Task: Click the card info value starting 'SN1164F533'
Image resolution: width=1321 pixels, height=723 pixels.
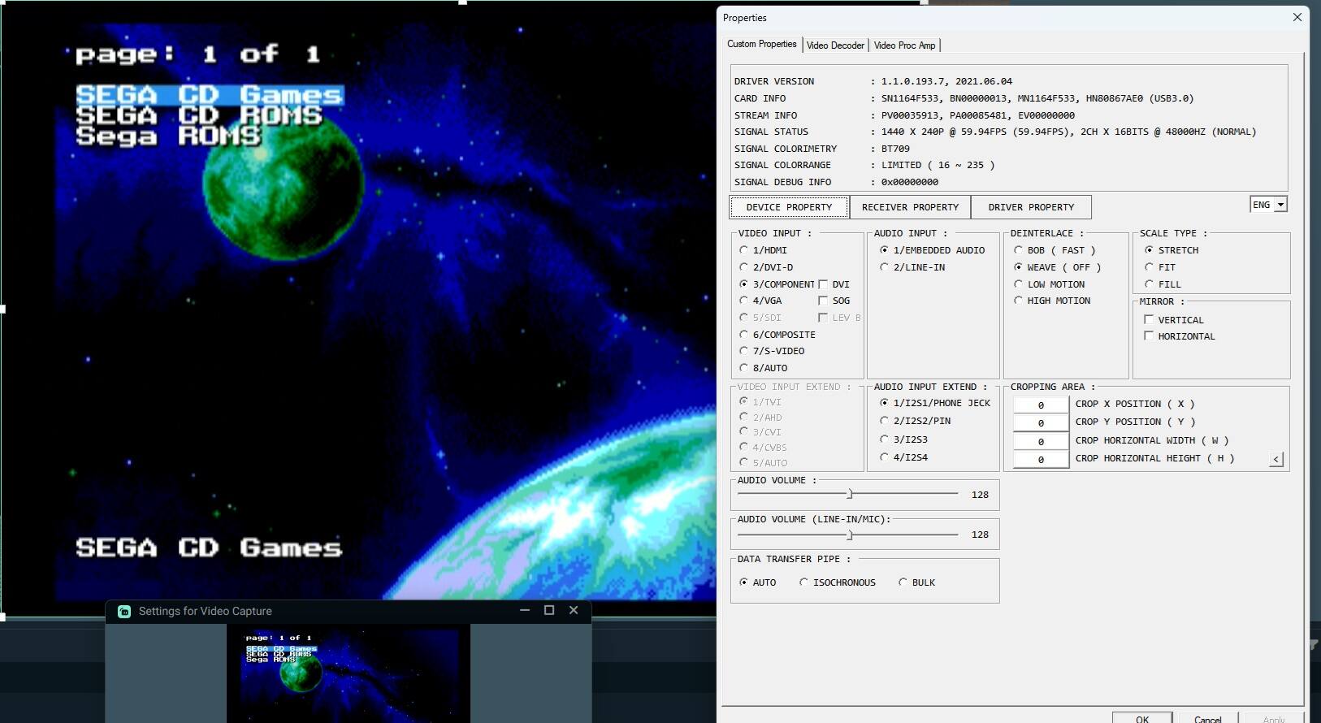Action: (1037, 98)
